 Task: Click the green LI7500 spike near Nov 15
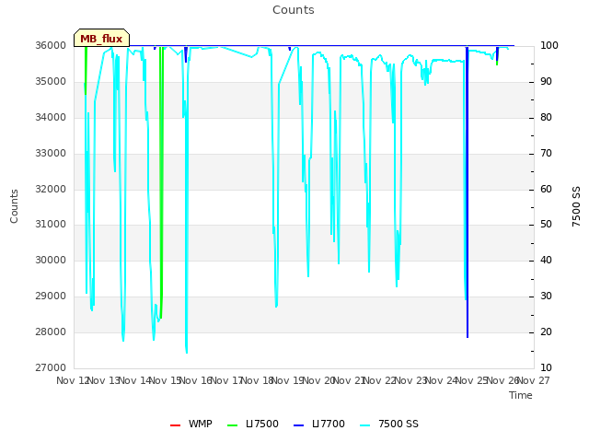[161, 182]
